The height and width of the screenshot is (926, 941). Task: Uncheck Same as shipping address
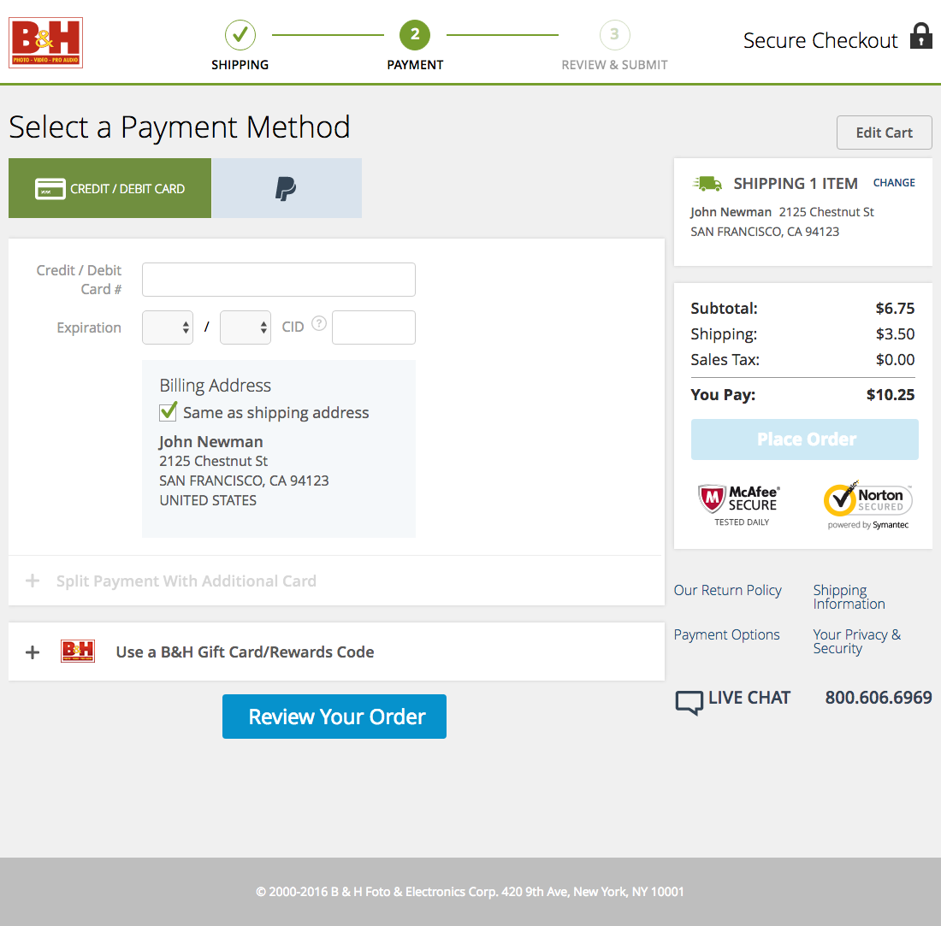[168, 411]
